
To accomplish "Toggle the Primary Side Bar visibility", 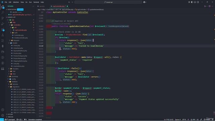I will click(192, 2).
